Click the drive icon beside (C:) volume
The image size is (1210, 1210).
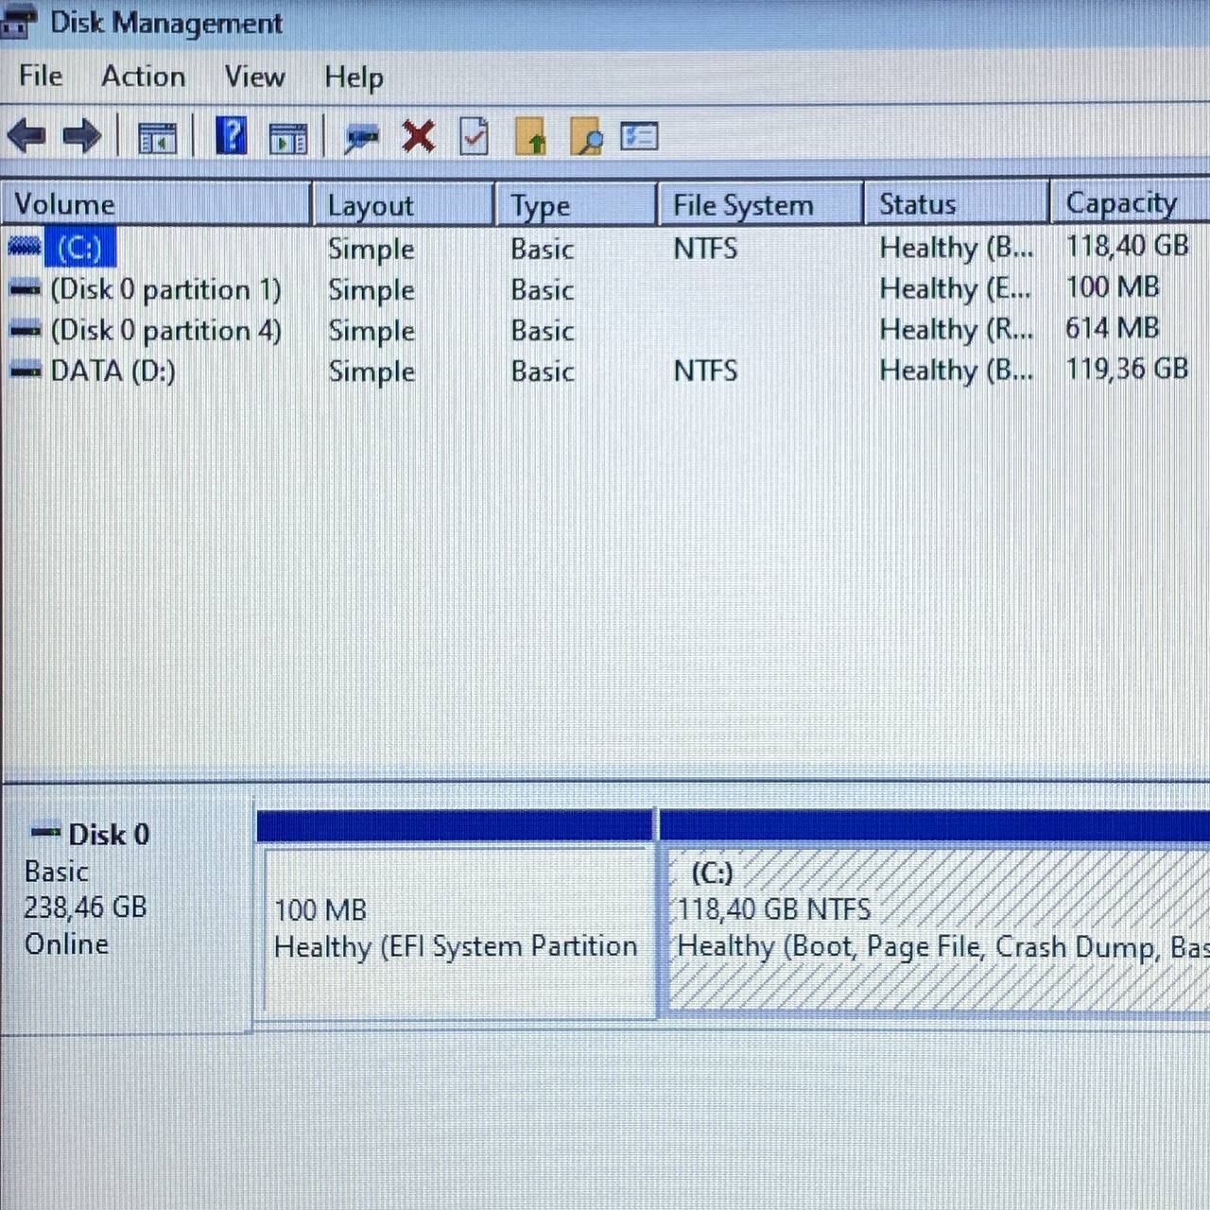point(25,248)
